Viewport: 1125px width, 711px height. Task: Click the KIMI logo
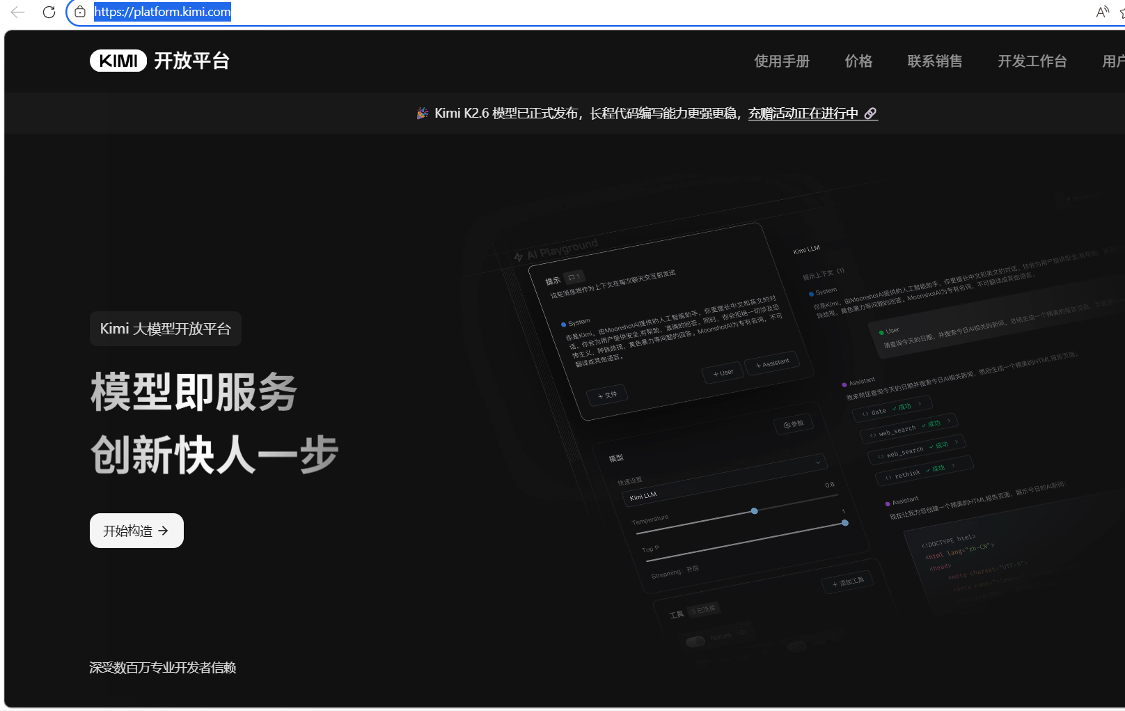coord(118,61)
